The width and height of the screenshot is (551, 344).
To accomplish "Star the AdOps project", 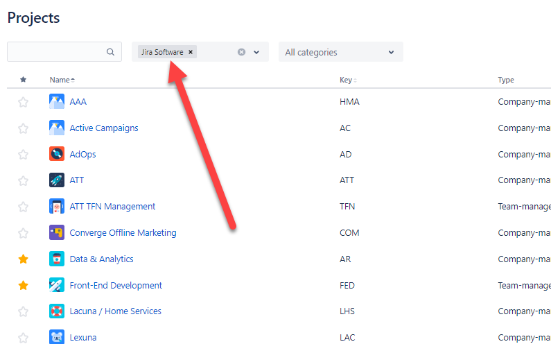I will click(x=23, y=155).
